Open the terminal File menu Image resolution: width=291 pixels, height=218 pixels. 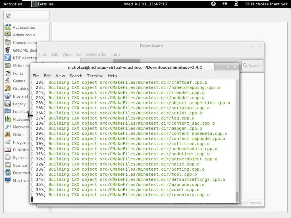coord(36,76)
